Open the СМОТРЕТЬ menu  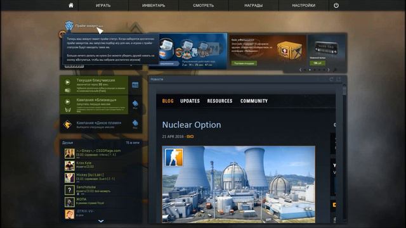pos(203,6)
